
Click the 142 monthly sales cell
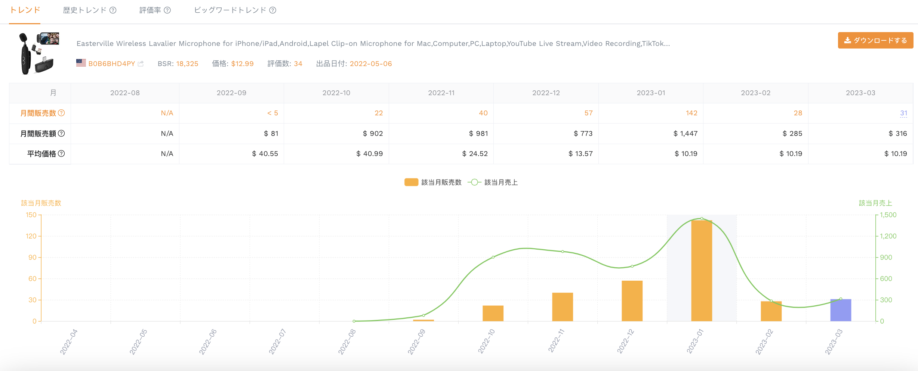tap(651, 113)
